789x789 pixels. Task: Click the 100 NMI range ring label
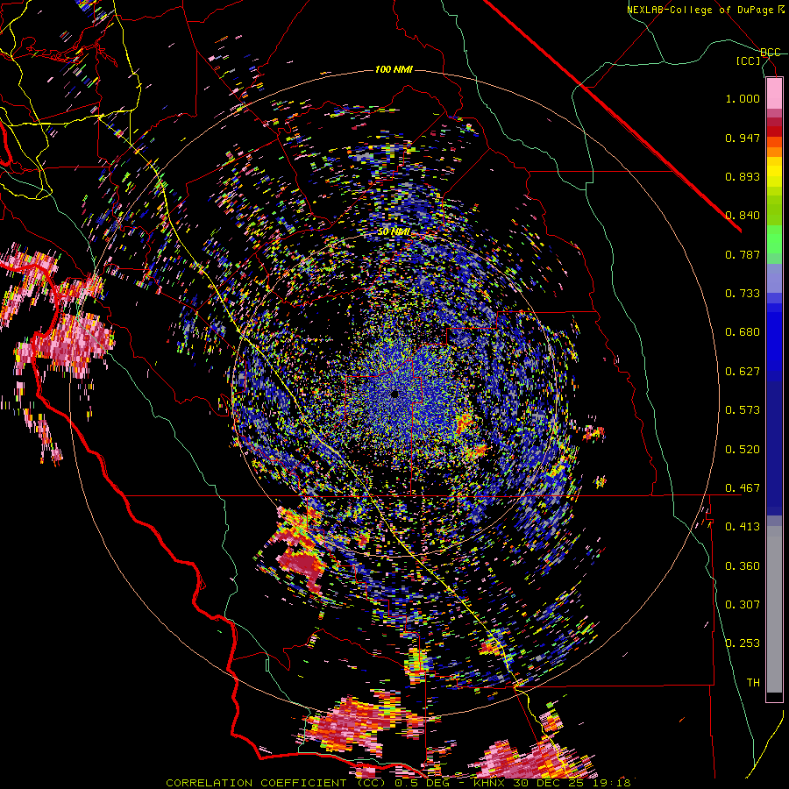[x=394, y=69]
